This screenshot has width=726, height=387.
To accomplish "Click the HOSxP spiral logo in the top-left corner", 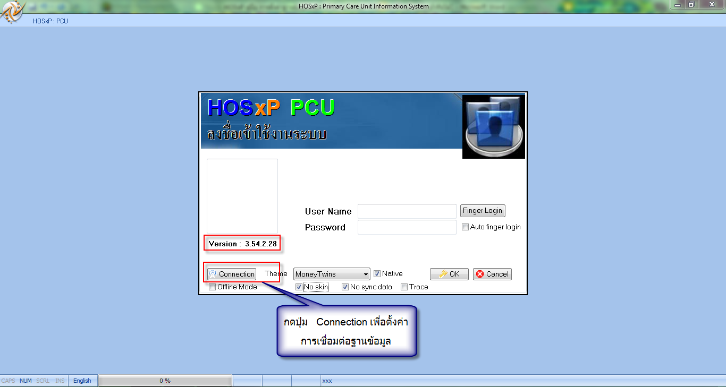I will tap(13, 12).
